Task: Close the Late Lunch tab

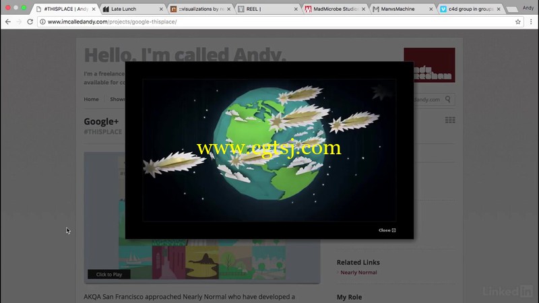Action: click(161, 9)
